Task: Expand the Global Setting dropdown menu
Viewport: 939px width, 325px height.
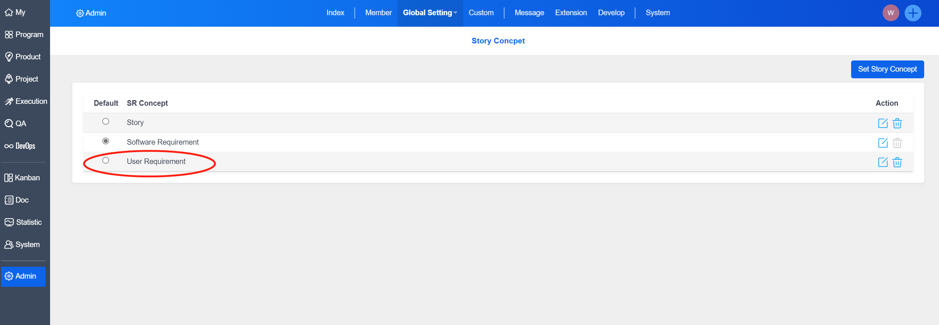Action: (x=430, y=13)
